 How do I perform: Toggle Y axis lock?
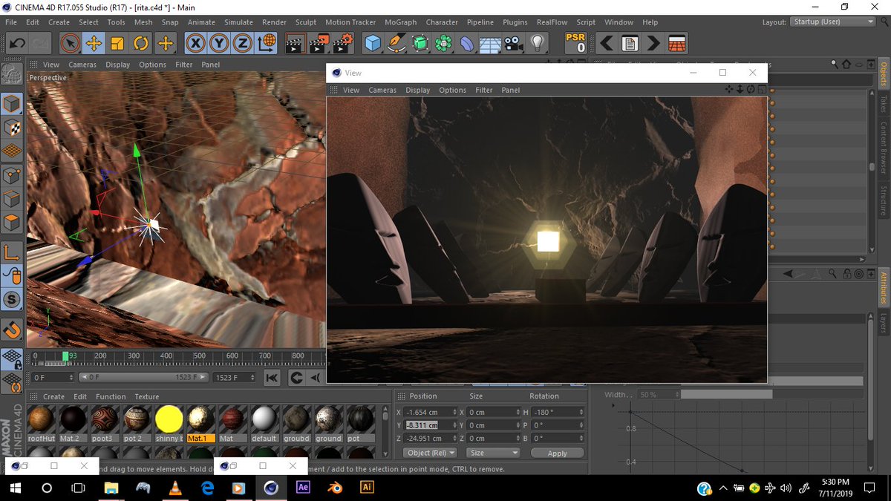(x=219, y=43)
